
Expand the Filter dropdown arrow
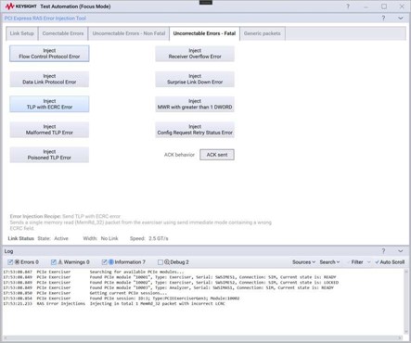pyautogui.click(x=368, y=262)
